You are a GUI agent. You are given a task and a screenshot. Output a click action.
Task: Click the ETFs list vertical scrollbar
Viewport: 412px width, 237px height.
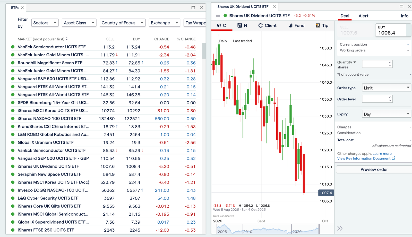204,51
